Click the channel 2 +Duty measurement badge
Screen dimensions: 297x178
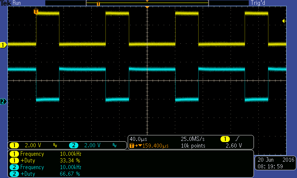point(14,174)
